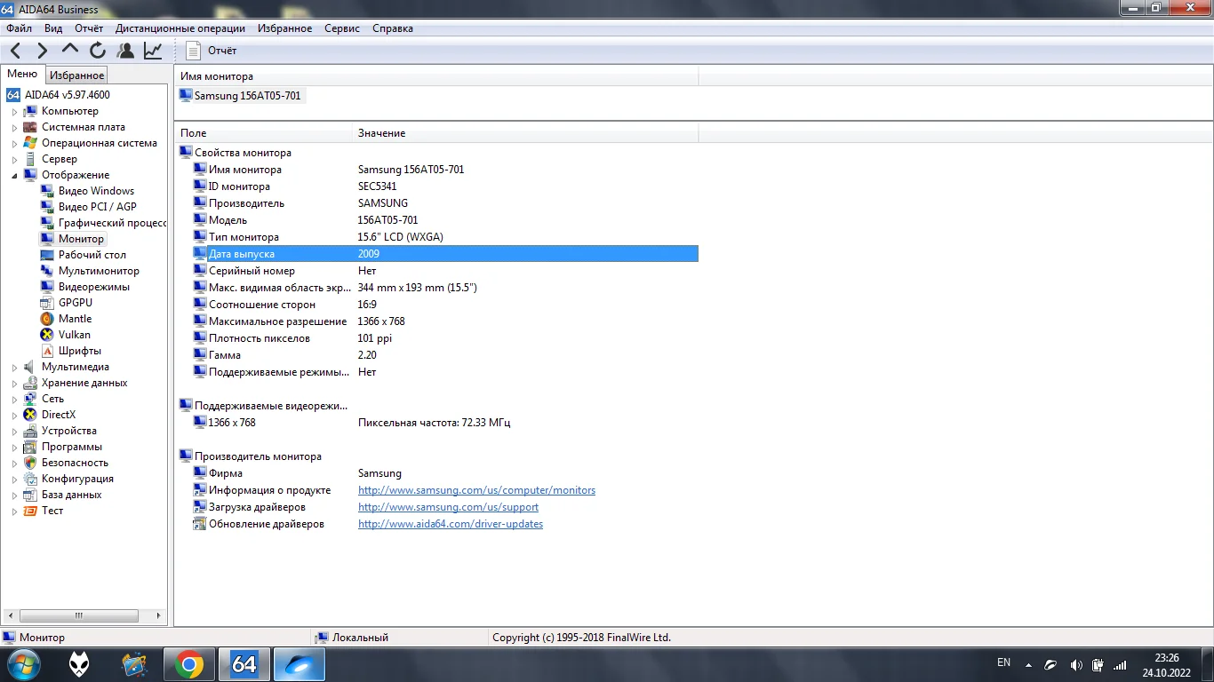The image size is (1214, 682).
Task: Open the user management toolbar icon
Action: 125,51
